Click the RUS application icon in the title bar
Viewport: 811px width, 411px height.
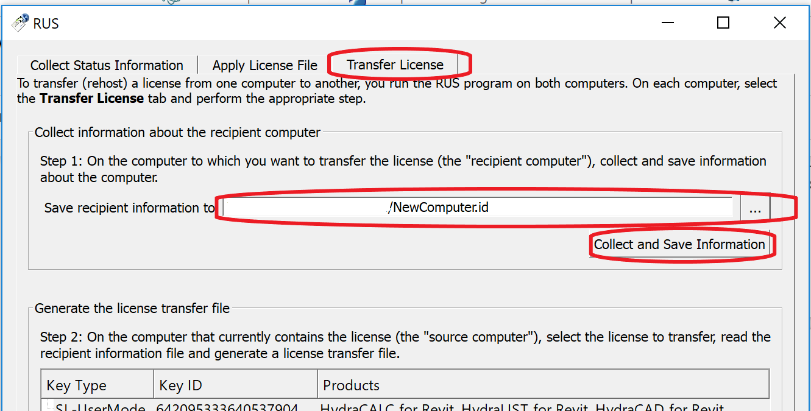pos(19,23)
